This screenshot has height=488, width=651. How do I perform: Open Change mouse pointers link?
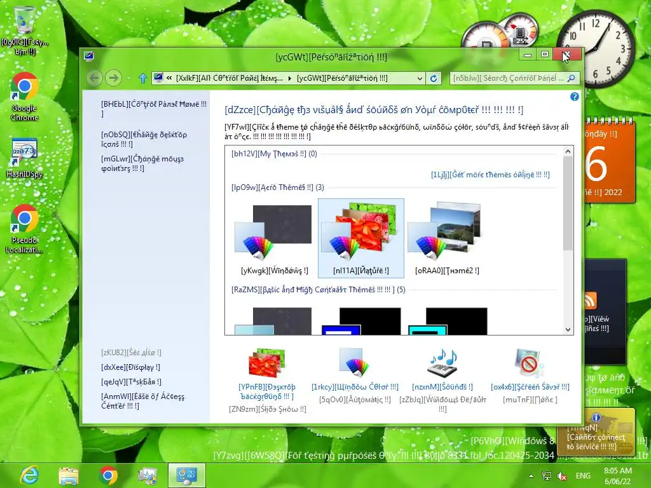(142, 163)
